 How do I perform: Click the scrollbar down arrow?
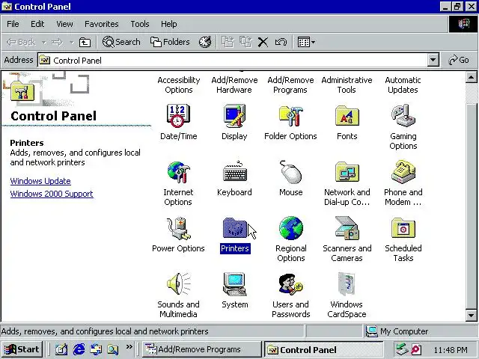471,316
